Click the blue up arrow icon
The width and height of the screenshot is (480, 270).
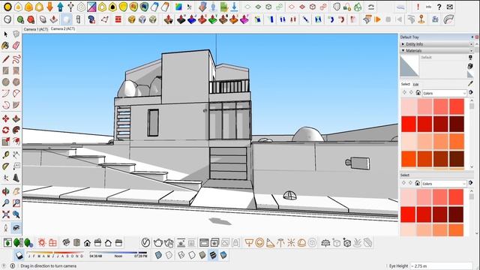tap(60, 7)
